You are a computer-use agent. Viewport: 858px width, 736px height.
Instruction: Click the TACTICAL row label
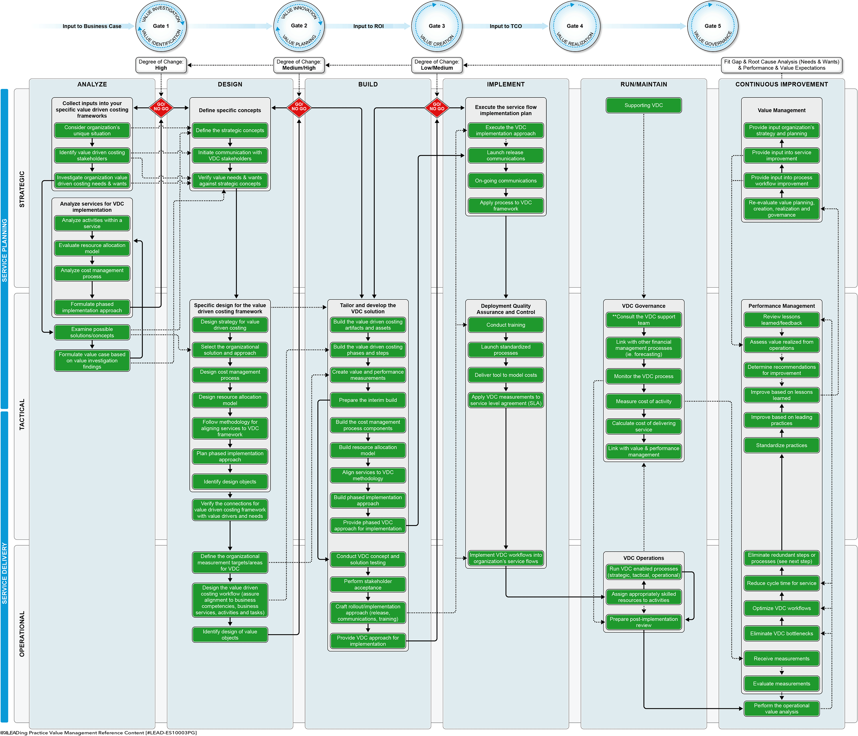[x=22, y=414]
